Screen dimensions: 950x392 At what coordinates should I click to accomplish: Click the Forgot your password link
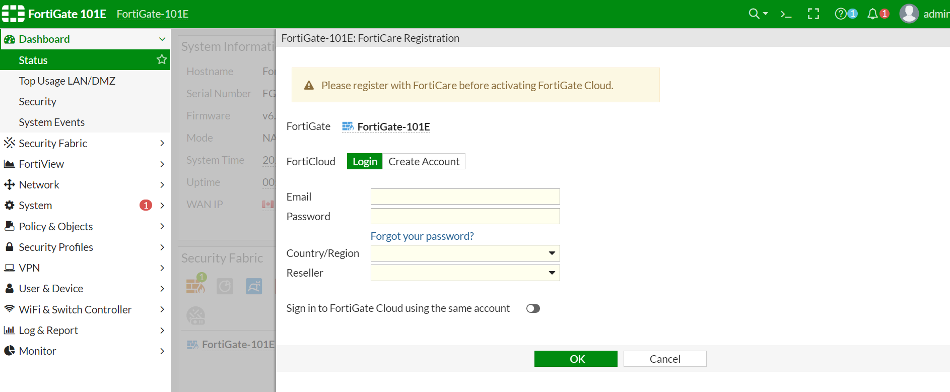422,236
